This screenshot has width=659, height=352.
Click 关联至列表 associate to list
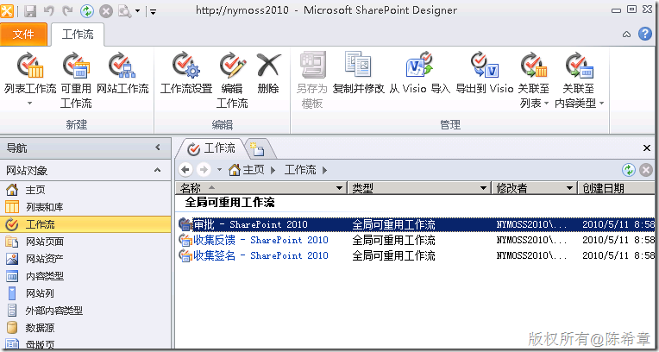click(534, 80)
